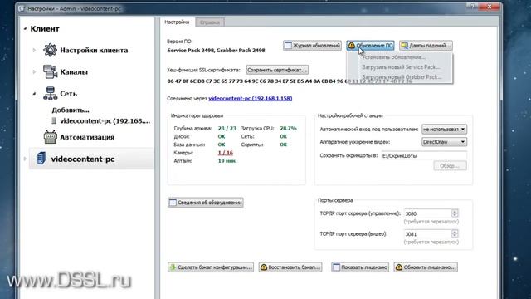Expand the videocontent-pc server node arrow
The image size is (531, 299).
click(25, 159)
